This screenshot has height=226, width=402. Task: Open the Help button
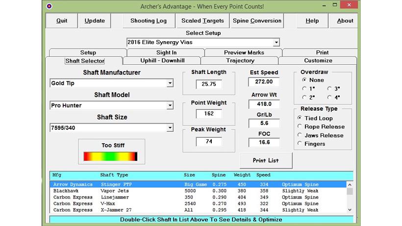312,21
